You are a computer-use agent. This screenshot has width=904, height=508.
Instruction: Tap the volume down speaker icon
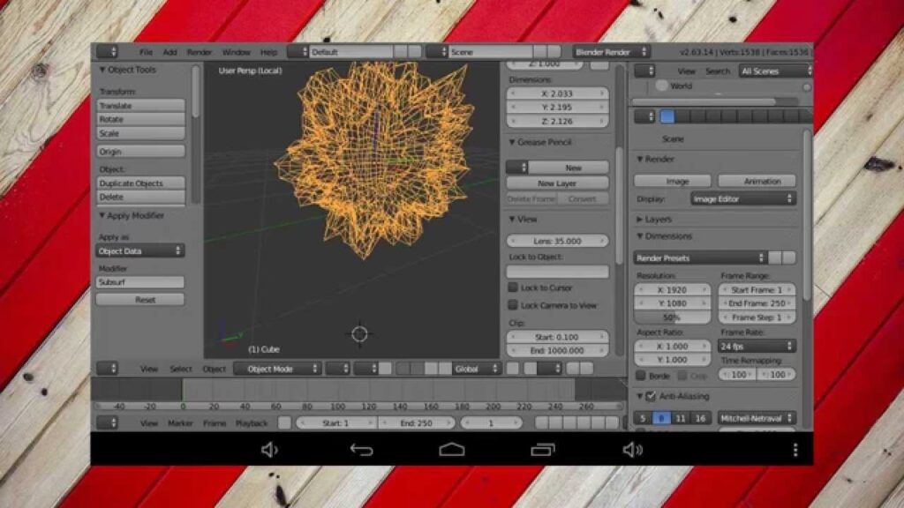269,450
